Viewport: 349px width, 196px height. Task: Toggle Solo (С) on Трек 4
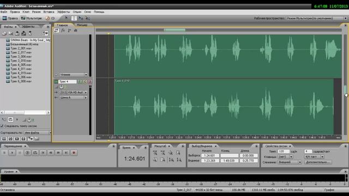coord(85,82)
